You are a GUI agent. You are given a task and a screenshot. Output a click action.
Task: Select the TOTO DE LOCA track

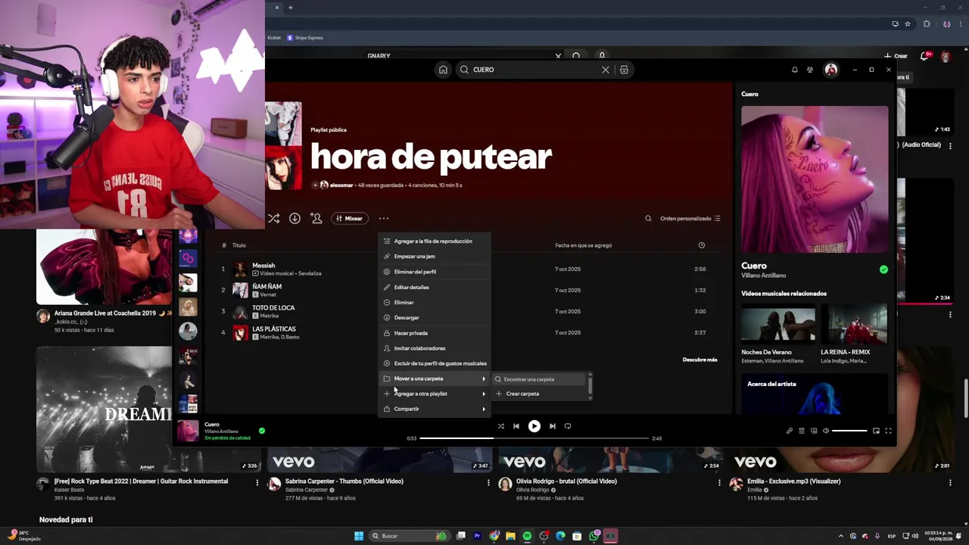tap(469, 311)
